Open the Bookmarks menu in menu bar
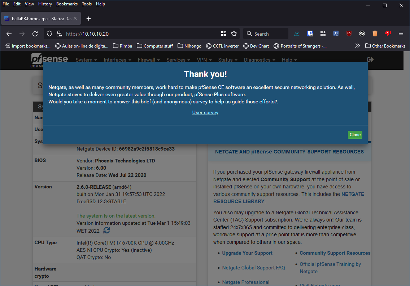The image size is (410, 286). (x=67, y=4)
